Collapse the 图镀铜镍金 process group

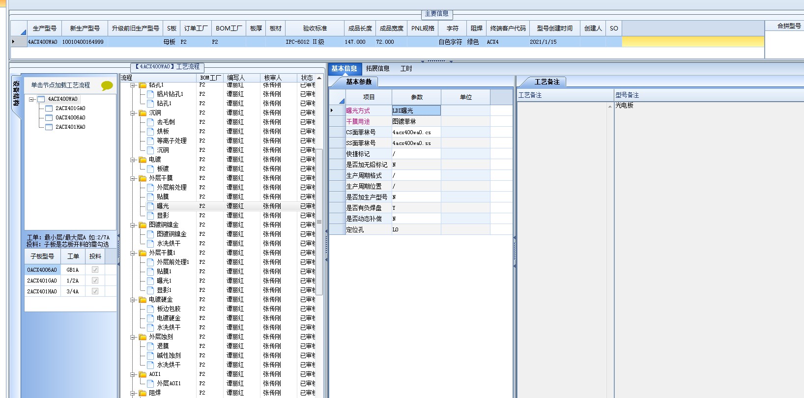click(133, 225)
